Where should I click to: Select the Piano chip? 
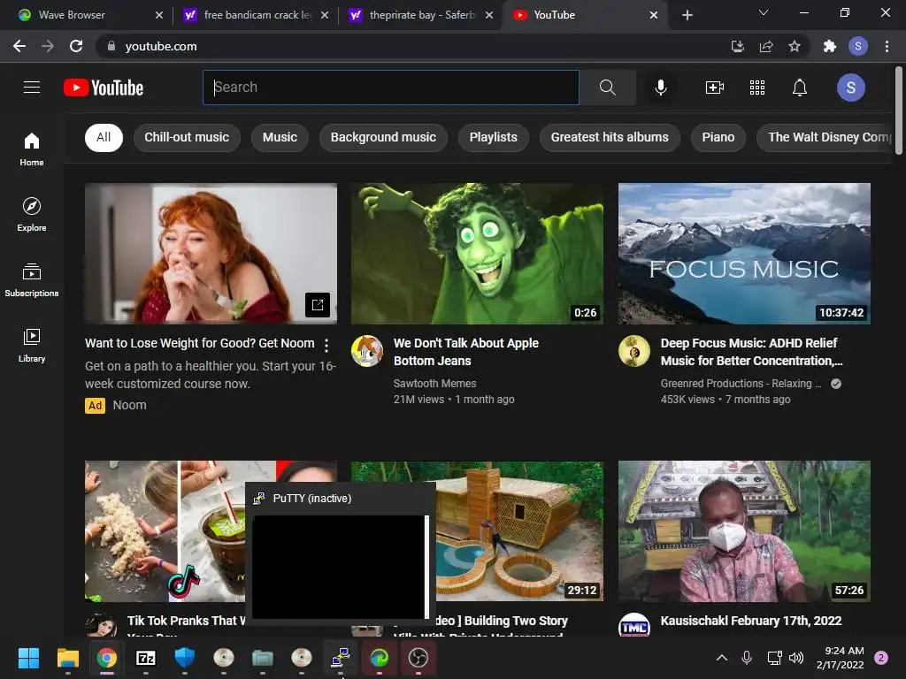tap(718, 137)
